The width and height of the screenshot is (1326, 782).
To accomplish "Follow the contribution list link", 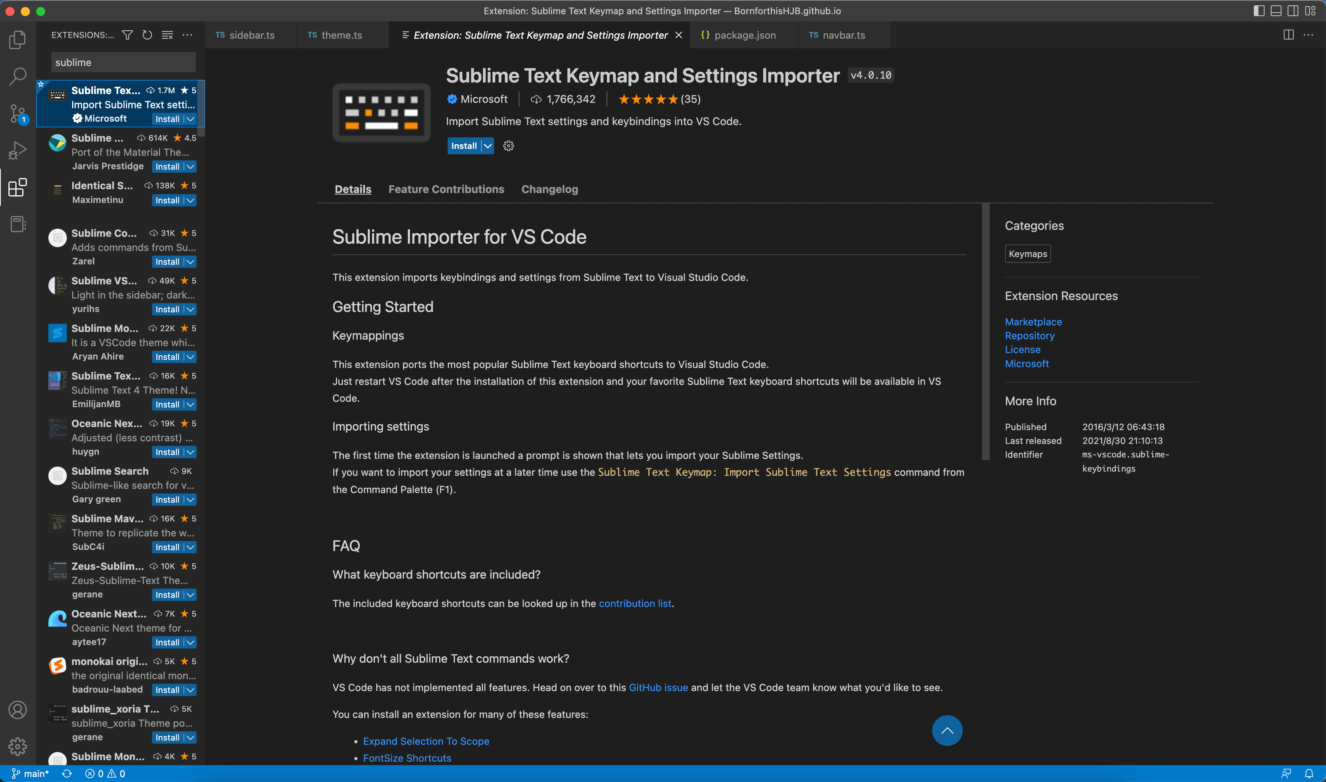I will pyautogui.click(x=635, y=603).
